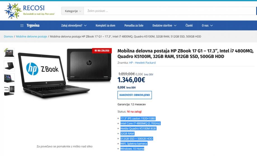Screen dimensions: 257x156
Task: Select the fourth product thumbnail
Action: point(9,91)
